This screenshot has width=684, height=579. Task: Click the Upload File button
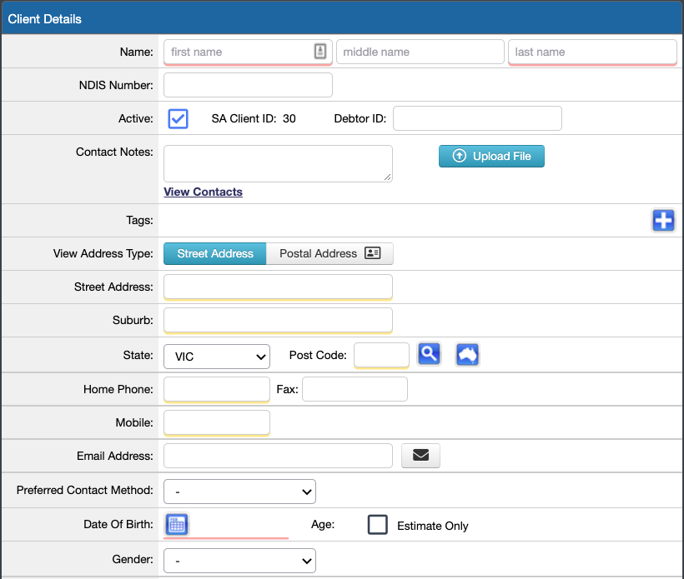pyautogui.click(x=491, y=156)
